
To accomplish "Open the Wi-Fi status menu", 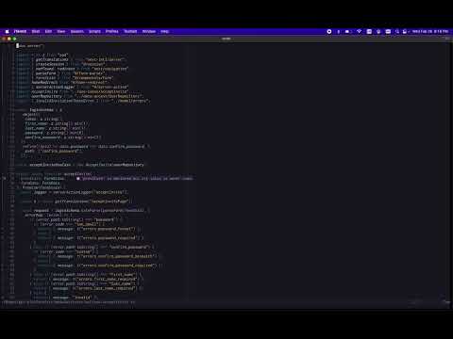I will click(x=359, y=31).
